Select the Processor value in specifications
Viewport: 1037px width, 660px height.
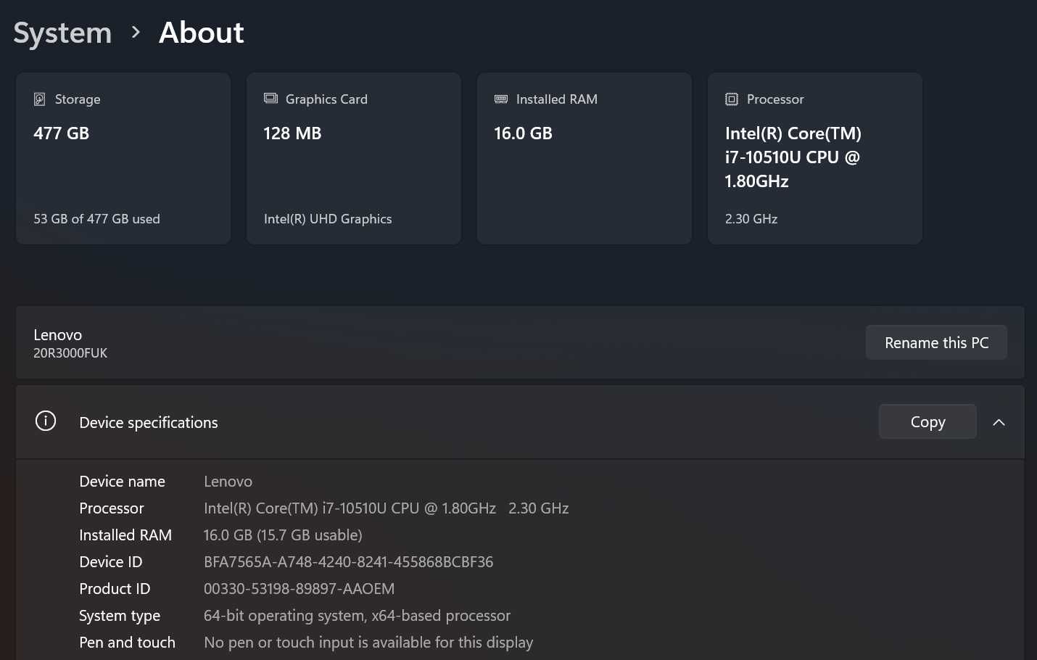pos(387,508)
